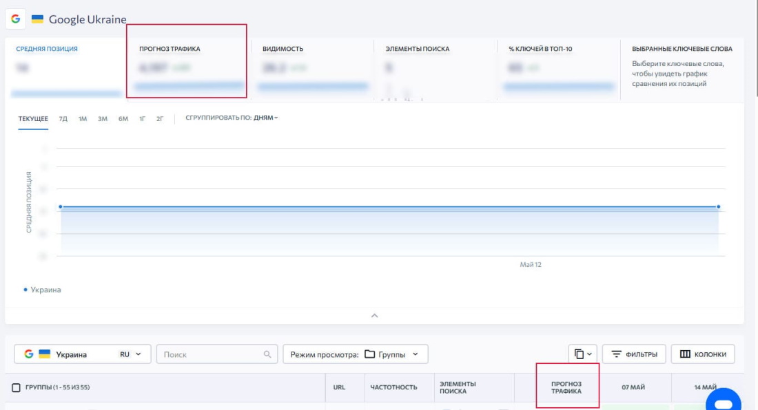Collapse the chart panel with the chevron

[x=374, y=316]
